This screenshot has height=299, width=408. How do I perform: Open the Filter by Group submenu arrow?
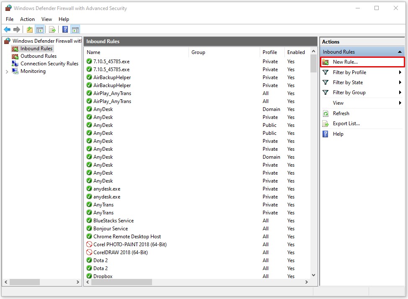click(x=400, y=93)
